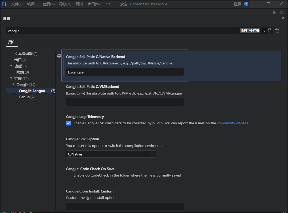
Task: Open the 导航(N) menu
Action: [x=65, y=4]
